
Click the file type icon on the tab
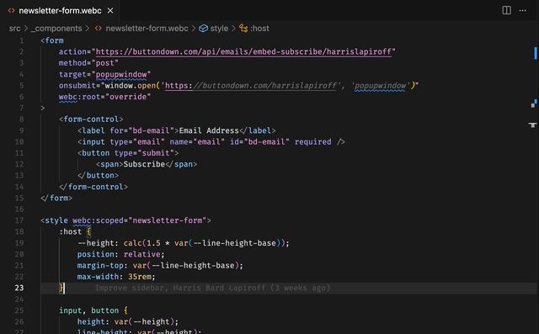11,11
